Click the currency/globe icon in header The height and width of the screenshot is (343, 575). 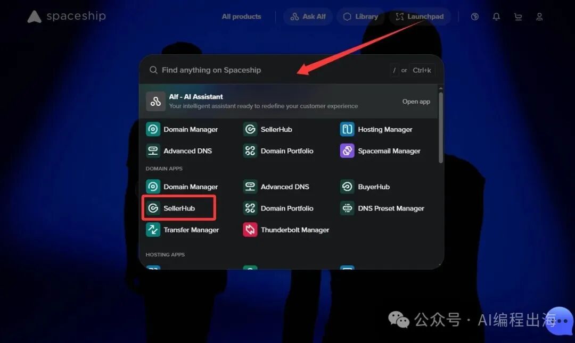click(x=475, y=16)
